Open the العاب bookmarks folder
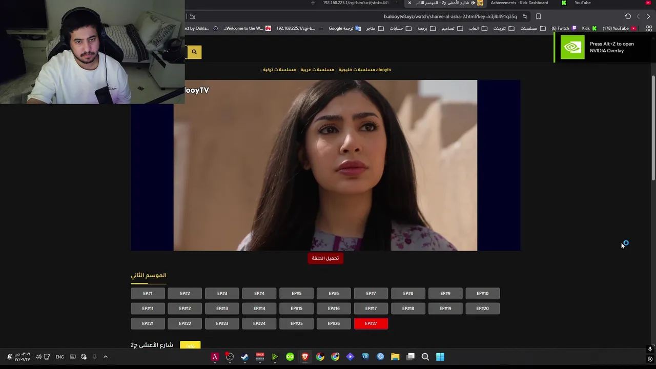This screenshot has width=656, height=369. pyautogui.click(x=478, y=28)
